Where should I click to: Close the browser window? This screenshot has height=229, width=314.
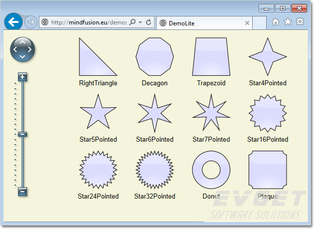299,8
